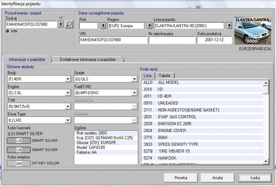Viewport: 276px width, 186px height.
Task: Click the option list scrollbar thumb
Action: [x=266, y=90]
